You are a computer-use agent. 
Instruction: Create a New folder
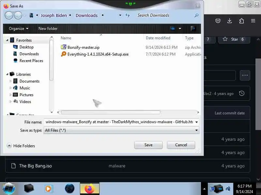pos(48,29)
